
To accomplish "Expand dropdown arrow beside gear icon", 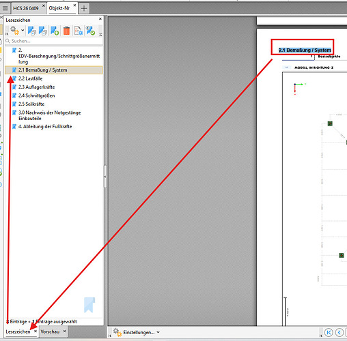I will click(23, 30).
